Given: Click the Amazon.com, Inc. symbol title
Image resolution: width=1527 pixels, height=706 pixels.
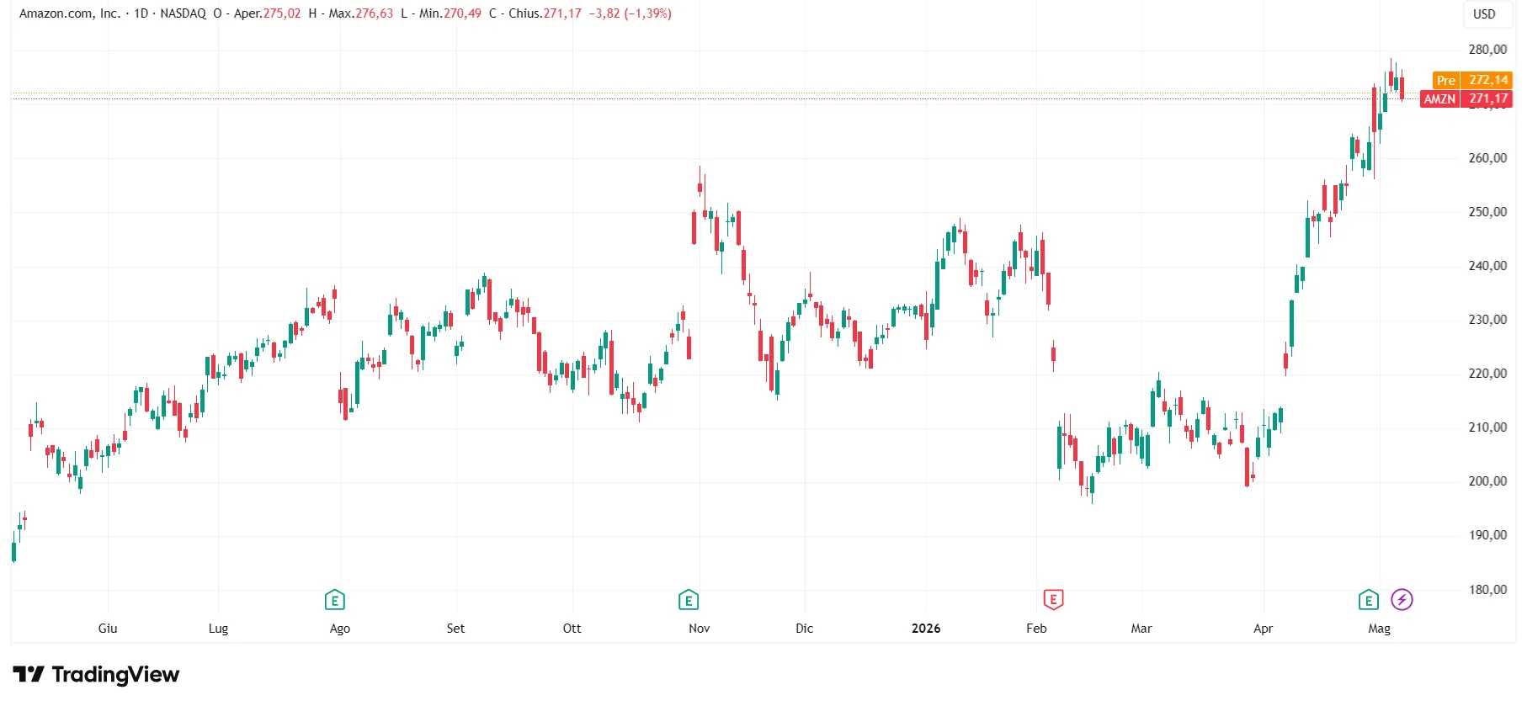Looking at the screenshot, I should [x=70, y=13].
